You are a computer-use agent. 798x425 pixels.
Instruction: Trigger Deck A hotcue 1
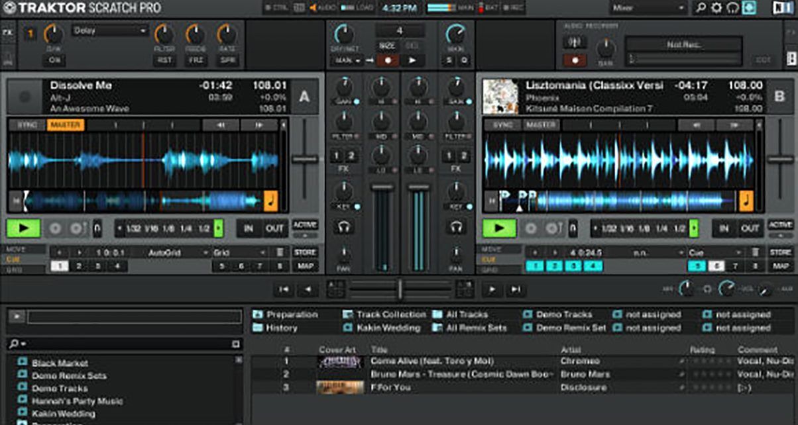(x=59, y=266)
